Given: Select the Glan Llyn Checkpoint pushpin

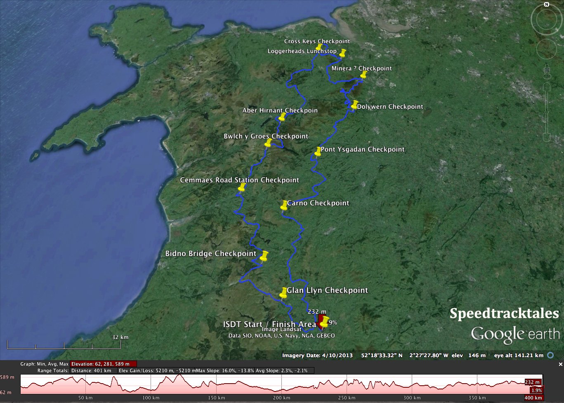Looking at the screenshot, I should pos(283,292).
